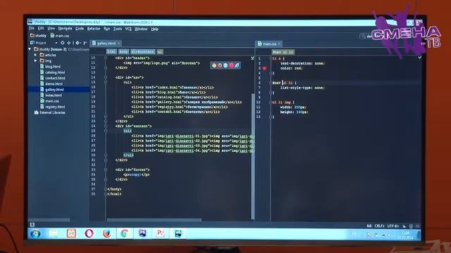Click cursor position 6:6 in status bar
The width and height of the screenshot is (451, 253).
tap(369, 226)
